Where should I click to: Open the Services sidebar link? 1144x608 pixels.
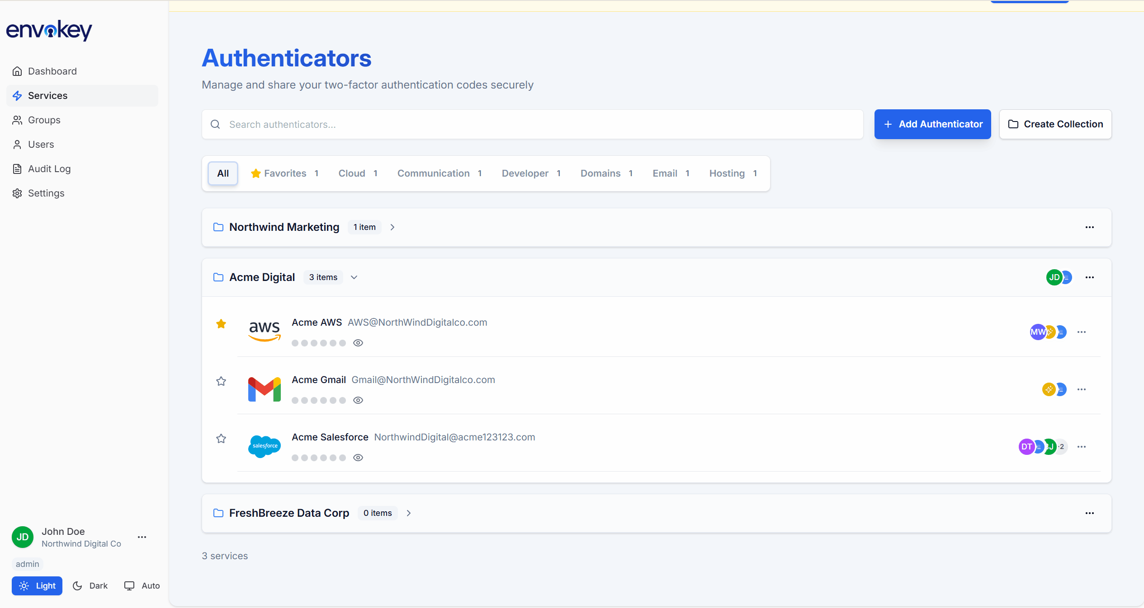82,96
